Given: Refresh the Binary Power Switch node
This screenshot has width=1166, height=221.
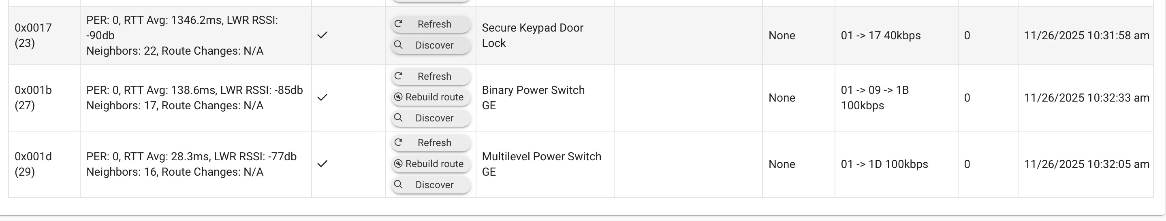Looking at the screenshot, I should click(430, 76).
